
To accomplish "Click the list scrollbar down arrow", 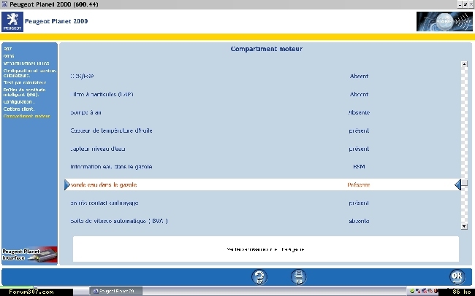I will pyautogui.click(x=464, y=226).
